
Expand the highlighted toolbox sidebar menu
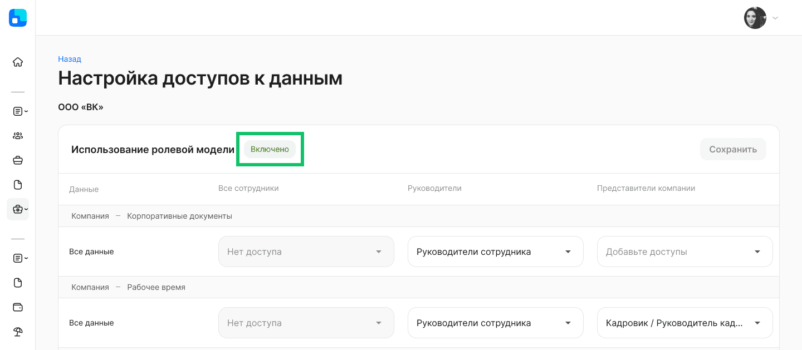[18, 209]
